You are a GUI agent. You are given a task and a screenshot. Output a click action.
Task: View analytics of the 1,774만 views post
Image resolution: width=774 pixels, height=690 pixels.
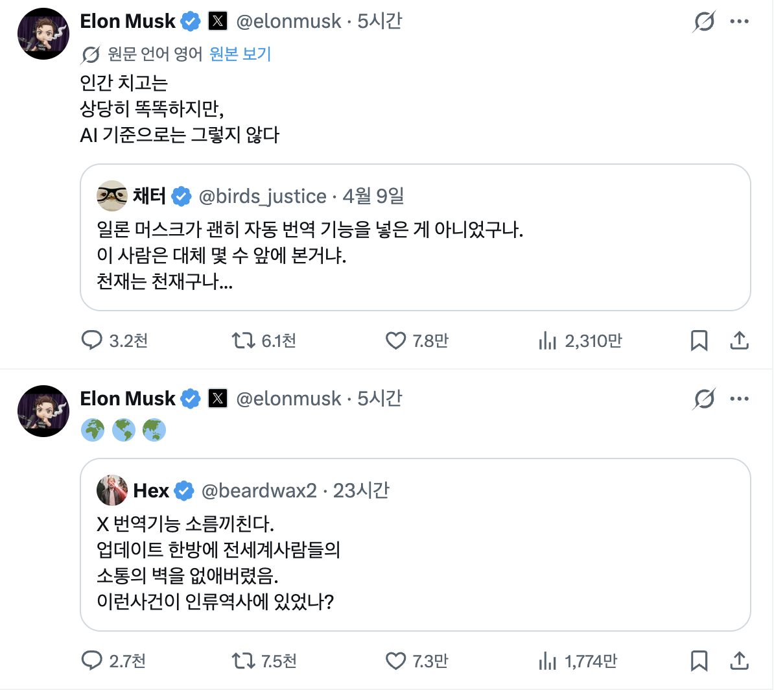tap(548, 661)
